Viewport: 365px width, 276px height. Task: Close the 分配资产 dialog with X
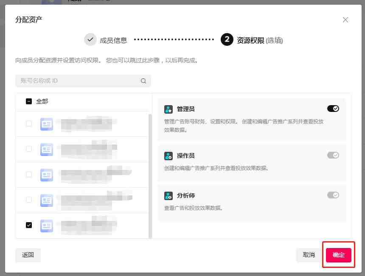pyautogui.click(x=345, y=20)
